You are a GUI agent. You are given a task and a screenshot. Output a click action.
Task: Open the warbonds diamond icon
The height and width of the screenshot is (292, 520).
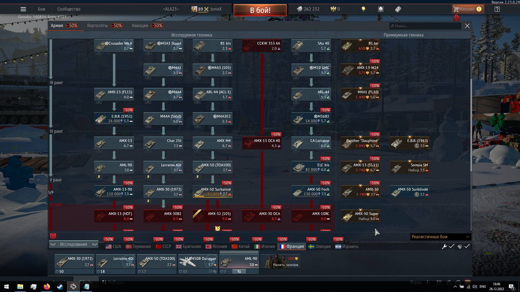[x=381, y=9]
